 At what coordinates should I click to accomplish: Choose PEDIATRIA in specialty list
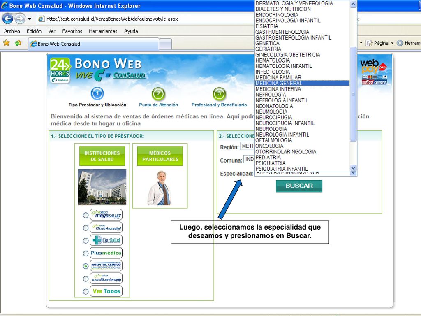point(302,157)
